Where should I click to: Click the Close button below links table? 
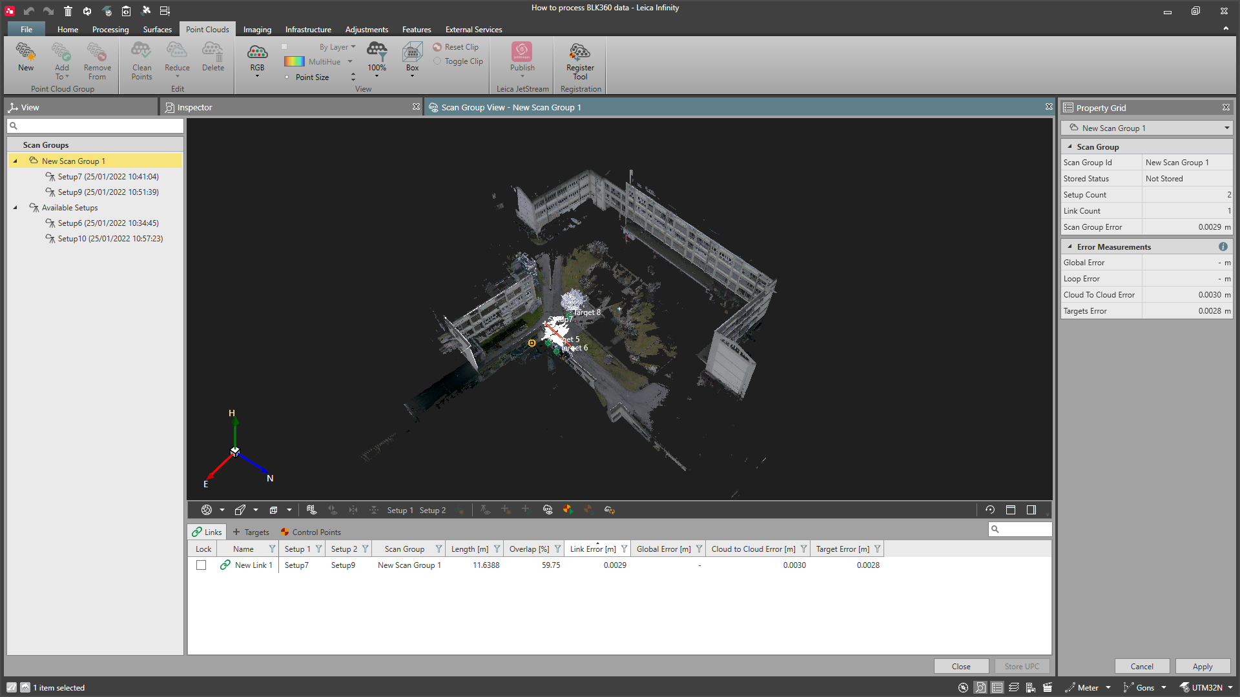960,666
